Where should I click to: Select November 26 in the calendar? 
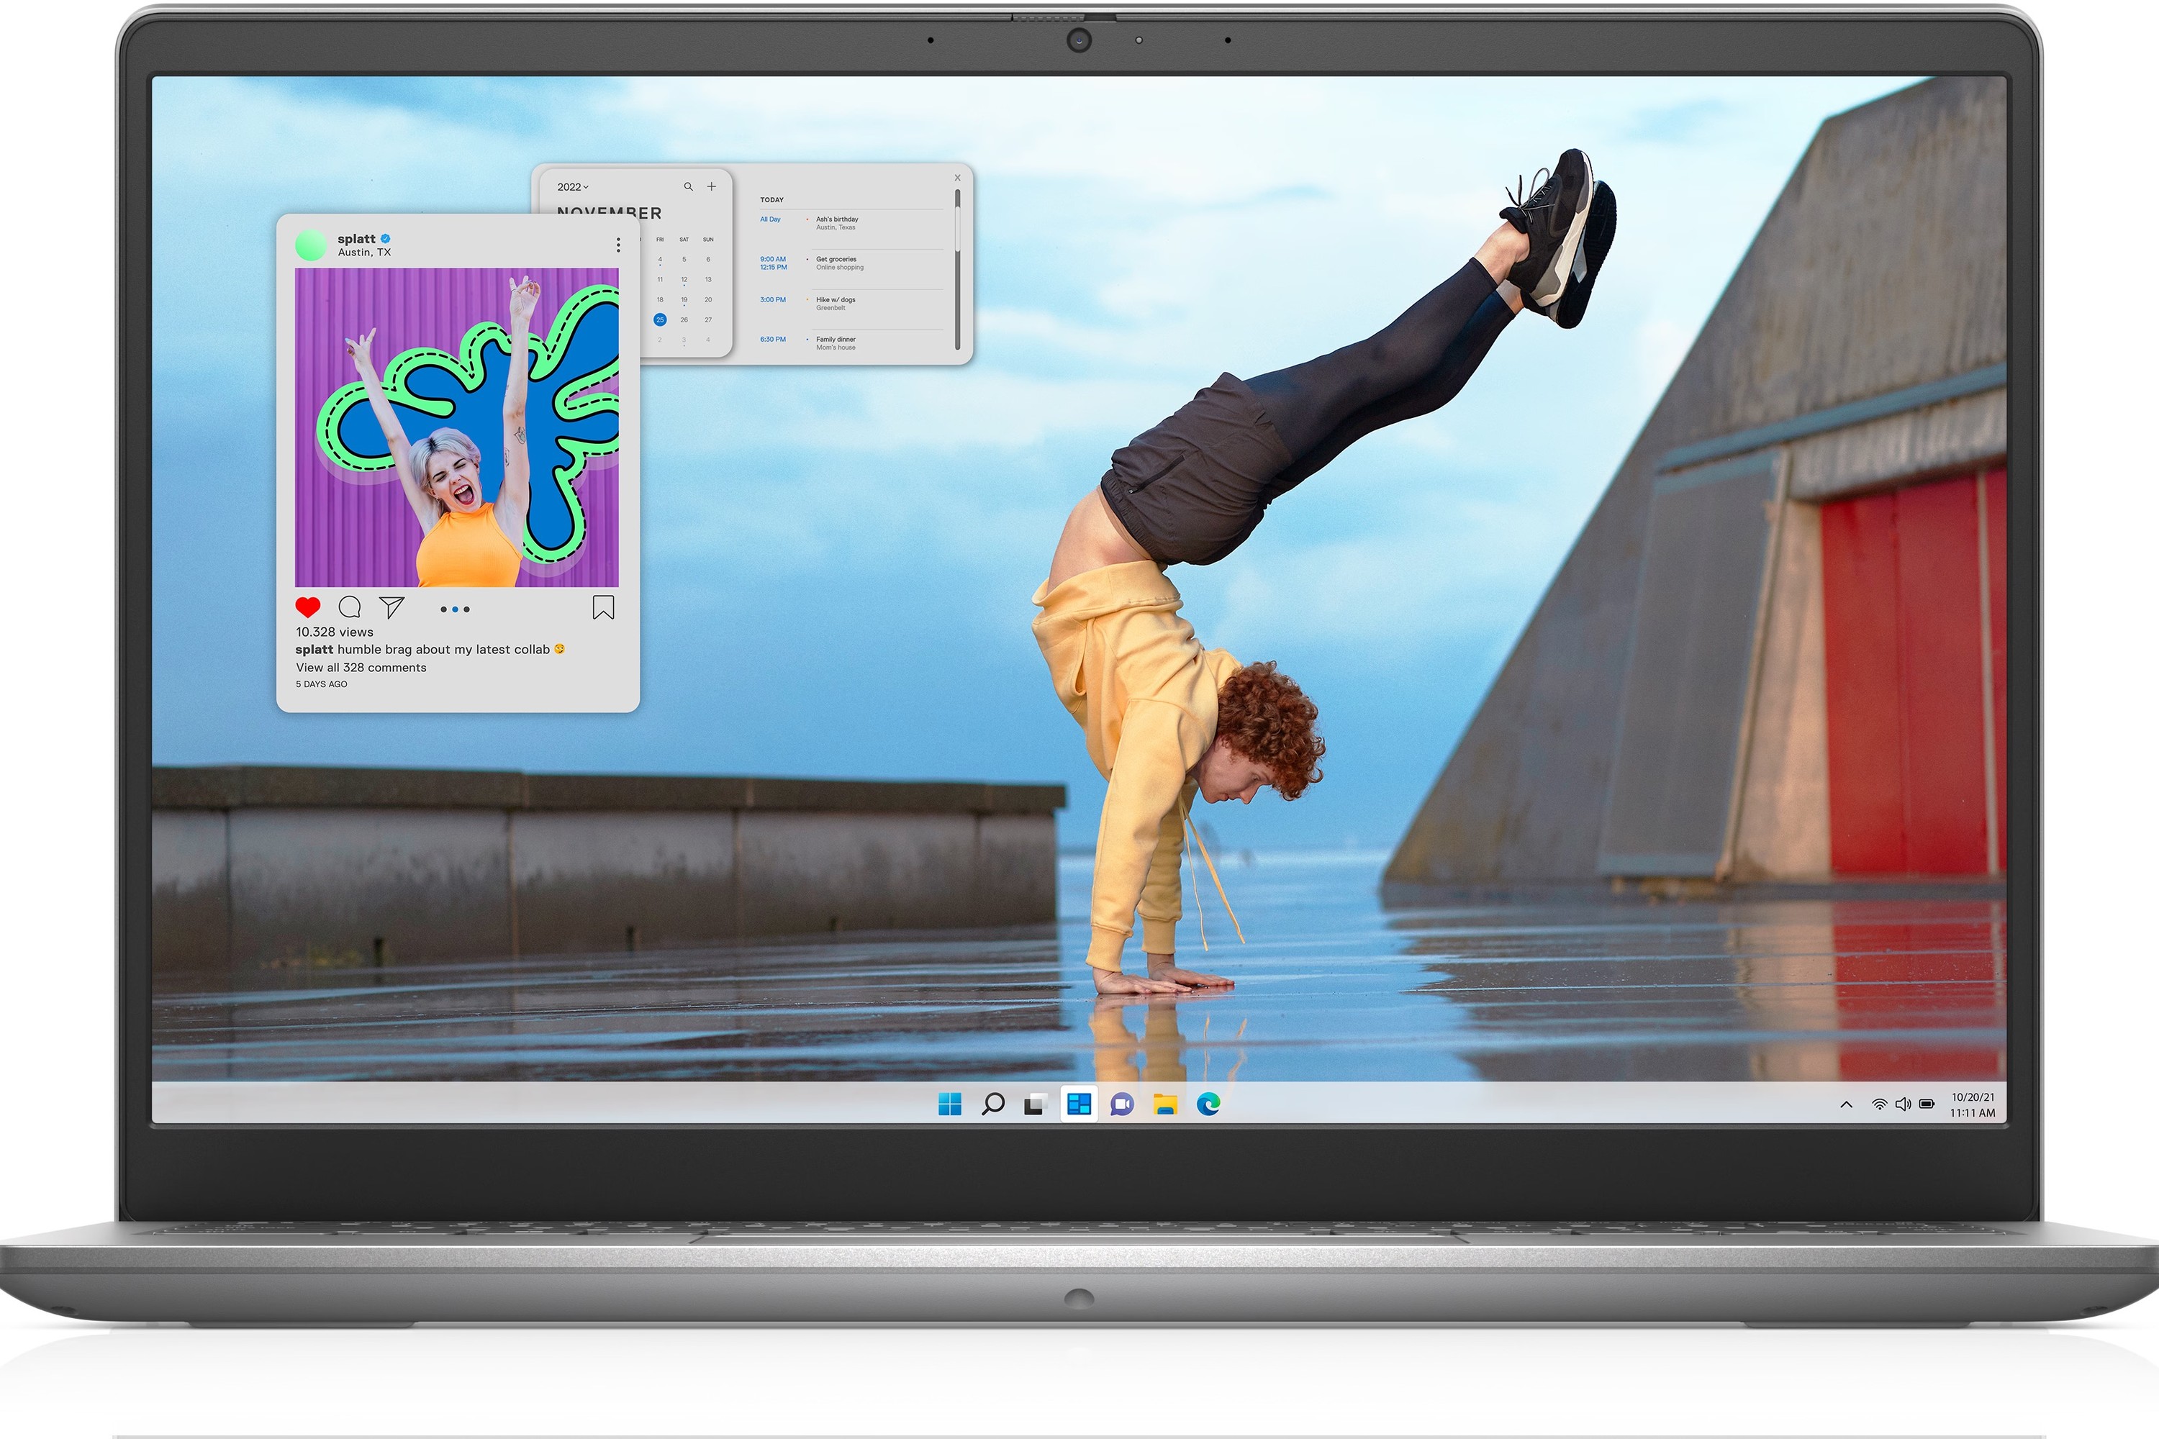684,320
